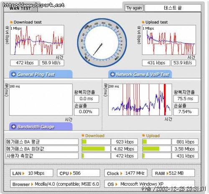Click the Upload column orange bullet
The height and width of the screenshot is (194, 209).
click(143, 135)
